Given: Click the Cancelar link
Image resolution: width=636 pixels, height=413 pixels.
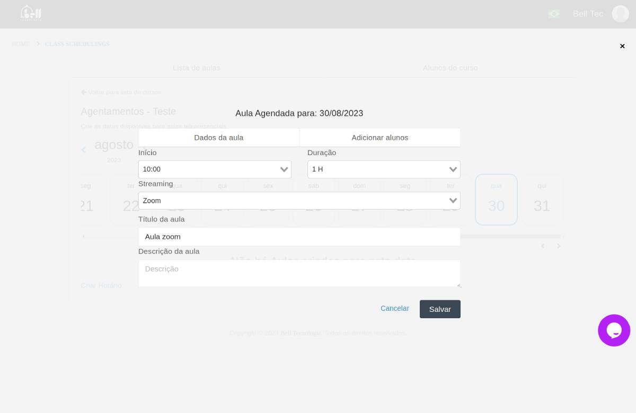Looking at the screenshot, I should [394, 309].
